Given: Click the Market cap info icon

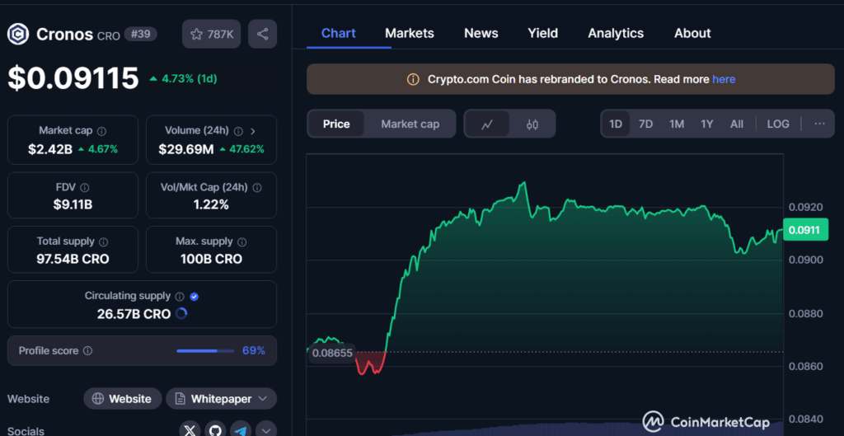Looking at the screenshot, I should (101, 131).
